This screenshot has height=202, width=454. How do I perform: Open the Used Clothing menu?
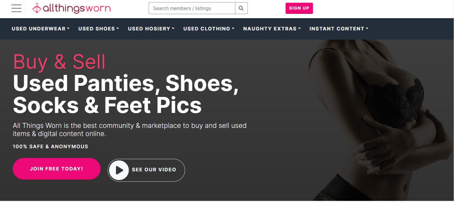pyautogui.click(x=209, y=29)
